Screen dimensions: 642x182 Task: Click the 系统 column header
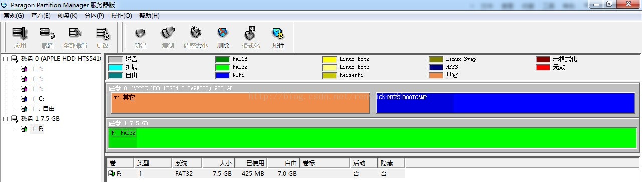[187, 163]
